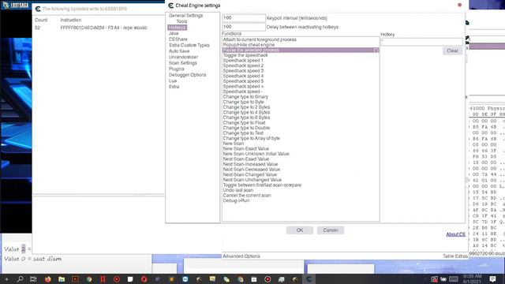The width and height of the screenshot is (505, 284).
Task: Select 'Attach to current foreground process' function
Action: coord(301,39)
